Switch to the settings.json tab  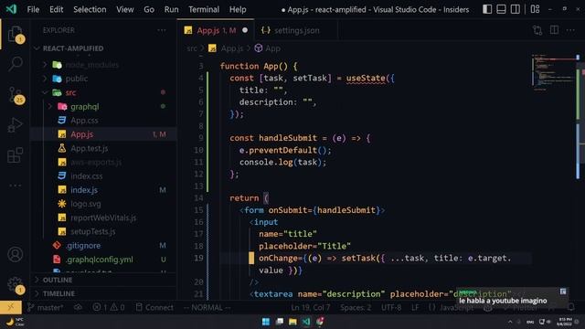click(x=296, y=30)
